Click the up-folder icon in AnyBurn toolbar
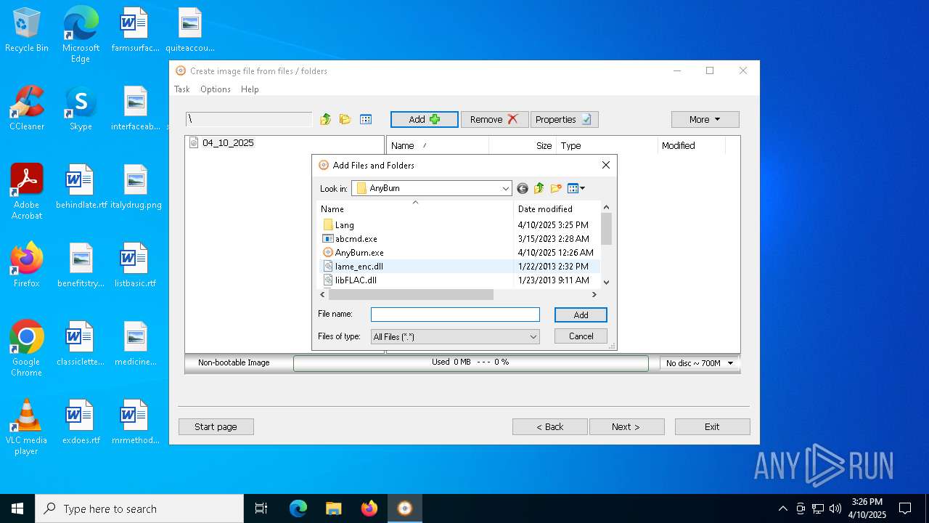The width and height of the screenshot is (929, 523). (325, 119)
